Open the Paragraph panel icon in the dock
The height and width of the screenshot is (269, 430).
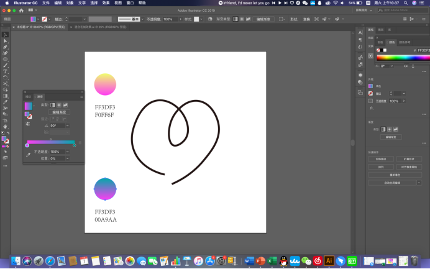click(x=360, y=40)
